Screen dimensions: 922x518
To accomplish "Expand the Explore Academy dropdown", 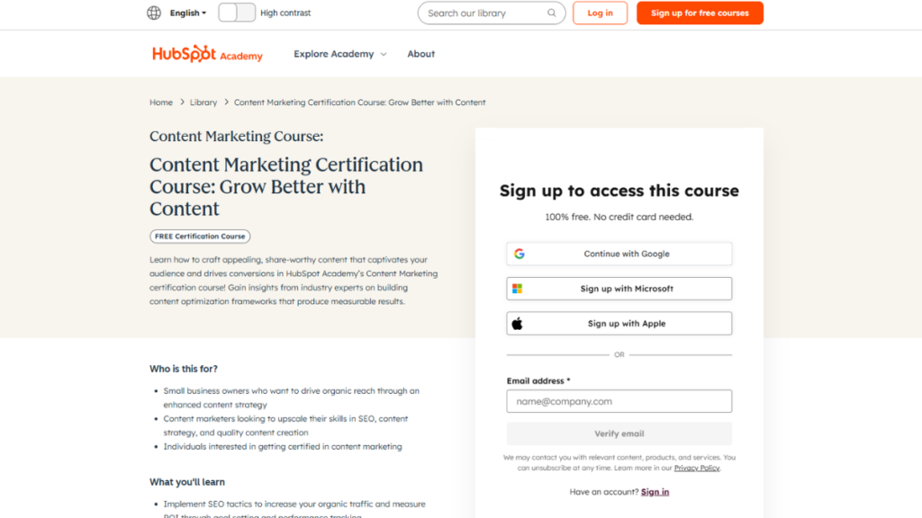I will [x=334, y=54].
